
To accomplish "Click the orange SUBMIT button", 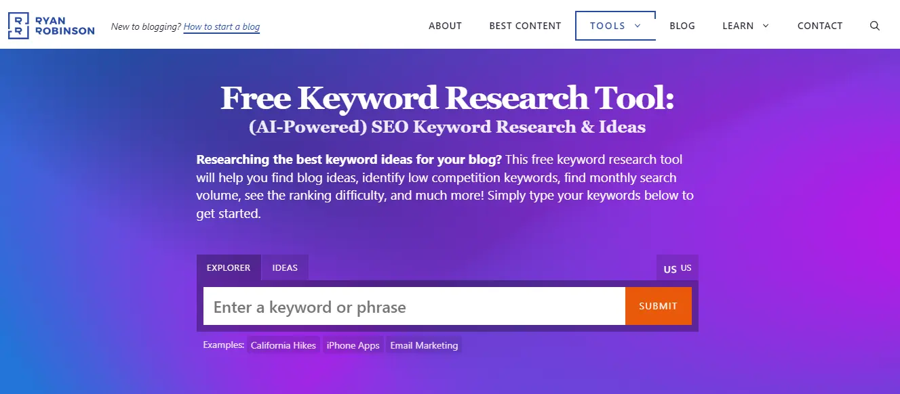I will tap(658, 306).
